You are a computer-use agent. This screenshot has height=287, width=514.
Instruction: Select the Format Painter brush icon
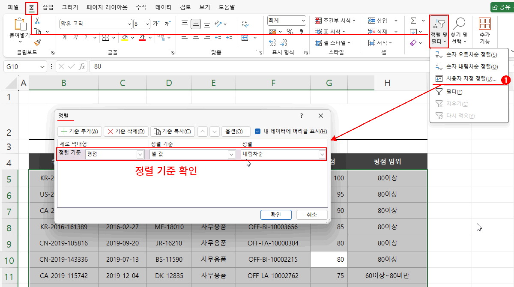click(x=37, y=42)
